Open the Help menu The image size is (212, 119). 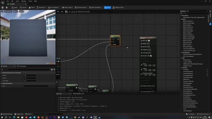[35, 1]
